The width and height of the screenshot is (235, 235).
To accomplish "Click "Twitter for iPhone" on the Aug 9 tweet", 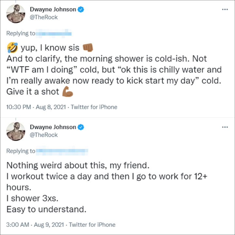I will click(x=92, y=224).
